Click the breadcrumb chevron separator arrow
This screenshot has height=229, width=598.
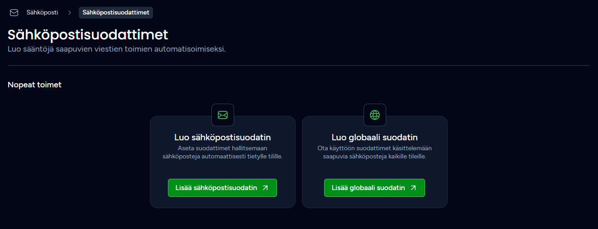pos(70,13)
